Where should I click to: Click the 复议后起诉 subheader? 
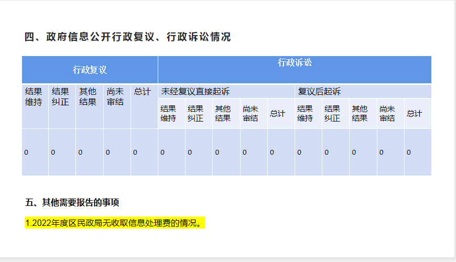point(363,92)
